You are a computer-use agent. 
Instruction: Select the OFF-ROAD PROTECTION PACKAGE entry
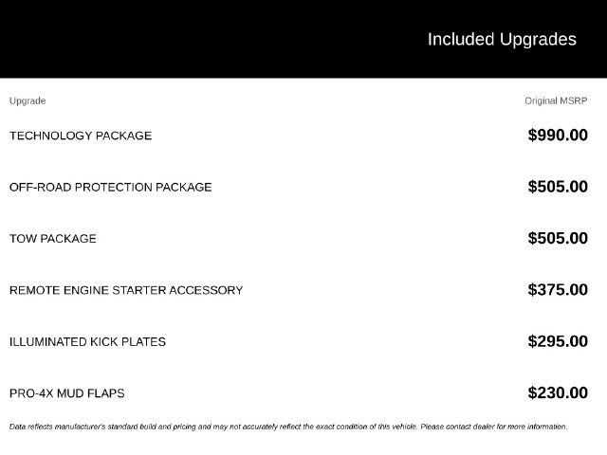[x=111, y=187]
